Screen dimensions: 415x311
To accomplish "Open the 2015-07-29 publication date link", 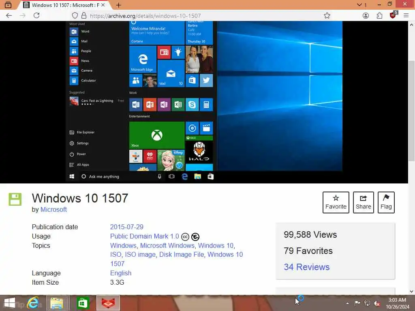I will tap(126, 227).
